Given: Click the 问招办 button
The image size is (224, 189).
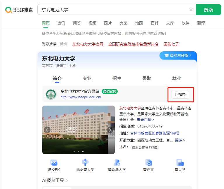Looking at the screenshot, I should [x=180, y=94].
